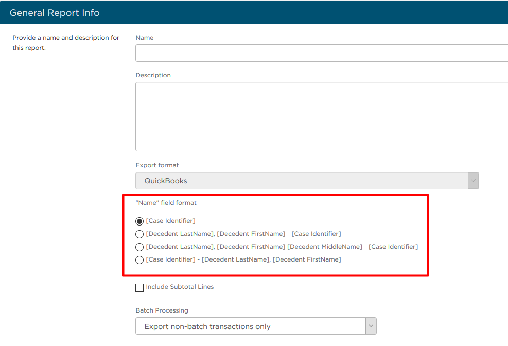Open the Batch Processing dropdown

click(x=256, y=326)
